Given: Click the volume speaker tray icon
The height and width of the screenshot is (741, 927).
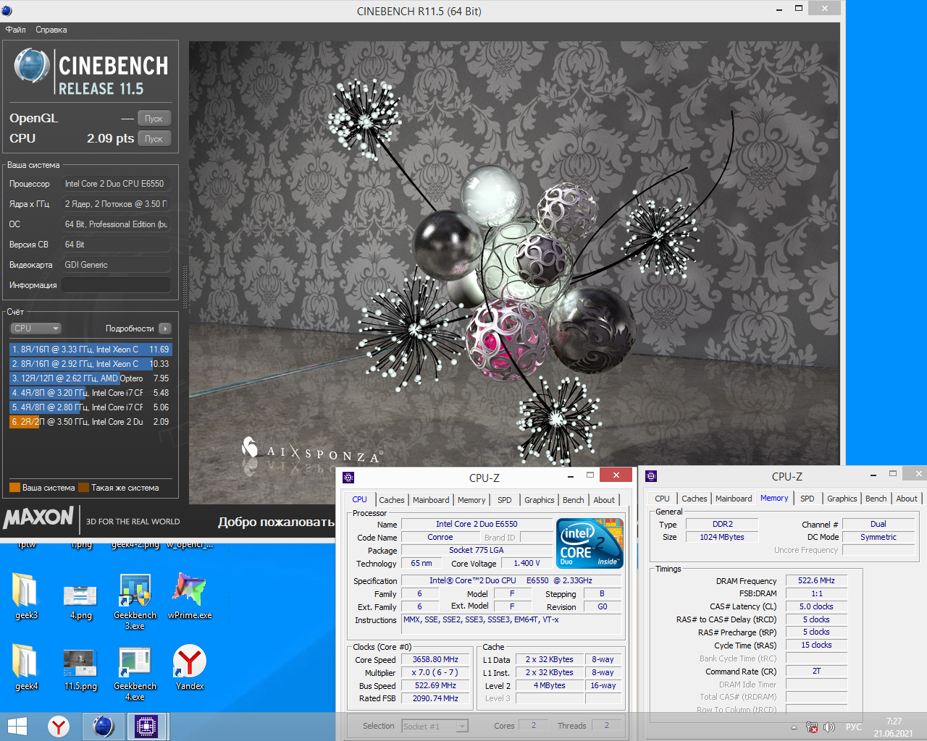Looking at the screenshot, I should tap(829, 727).
